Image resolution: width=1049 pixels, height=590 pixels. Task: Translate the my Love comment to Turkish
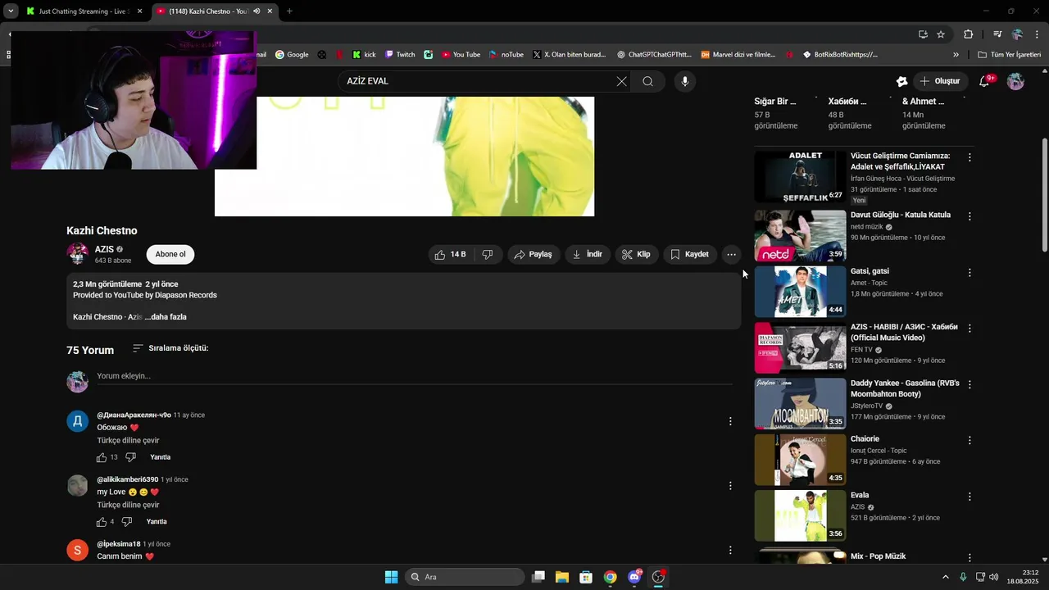[x=128, y=506]
